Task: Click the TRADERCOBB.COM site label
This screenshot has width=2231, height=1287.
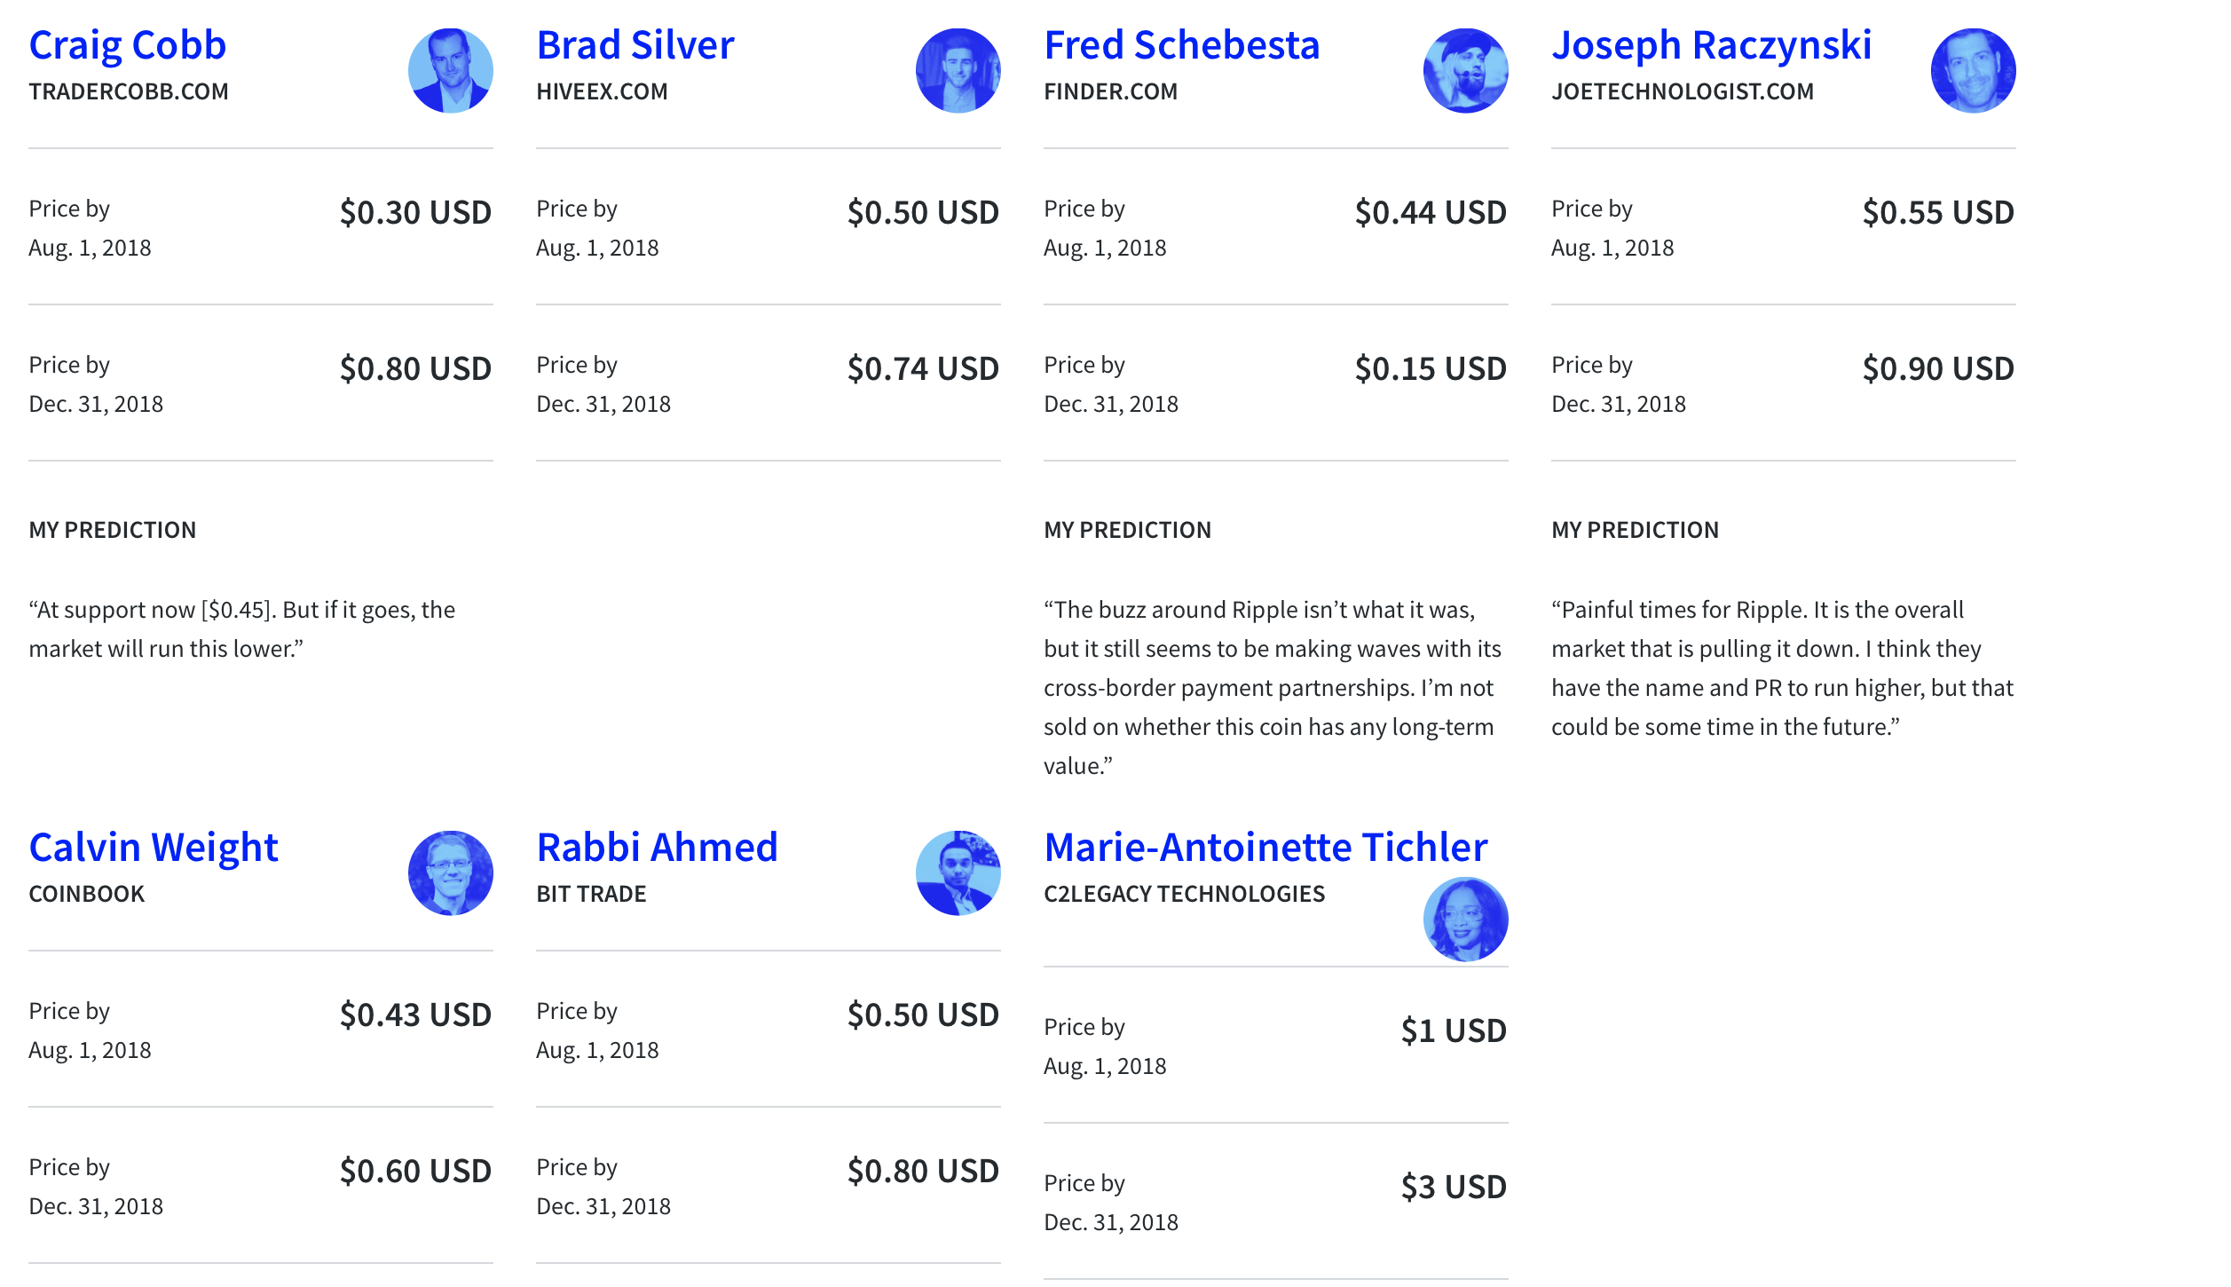Action: (129, 91)
